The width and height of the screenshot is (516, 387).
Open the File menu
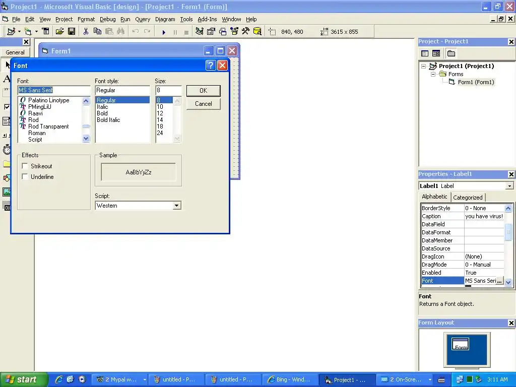(x=16, y=19)
